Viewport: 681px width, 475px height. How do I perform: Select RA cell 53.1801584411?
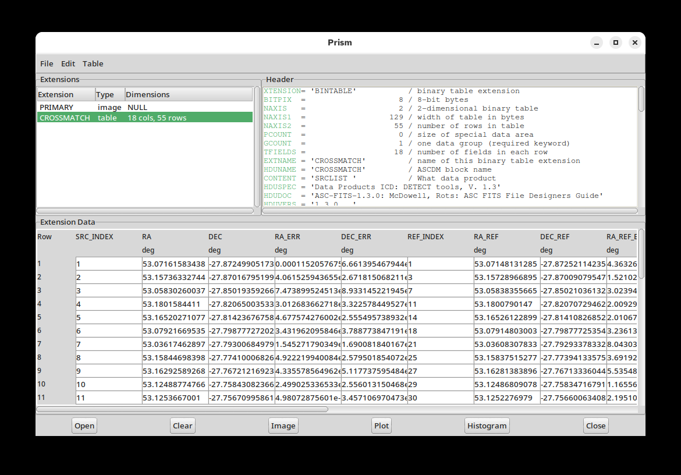(175, 304)
